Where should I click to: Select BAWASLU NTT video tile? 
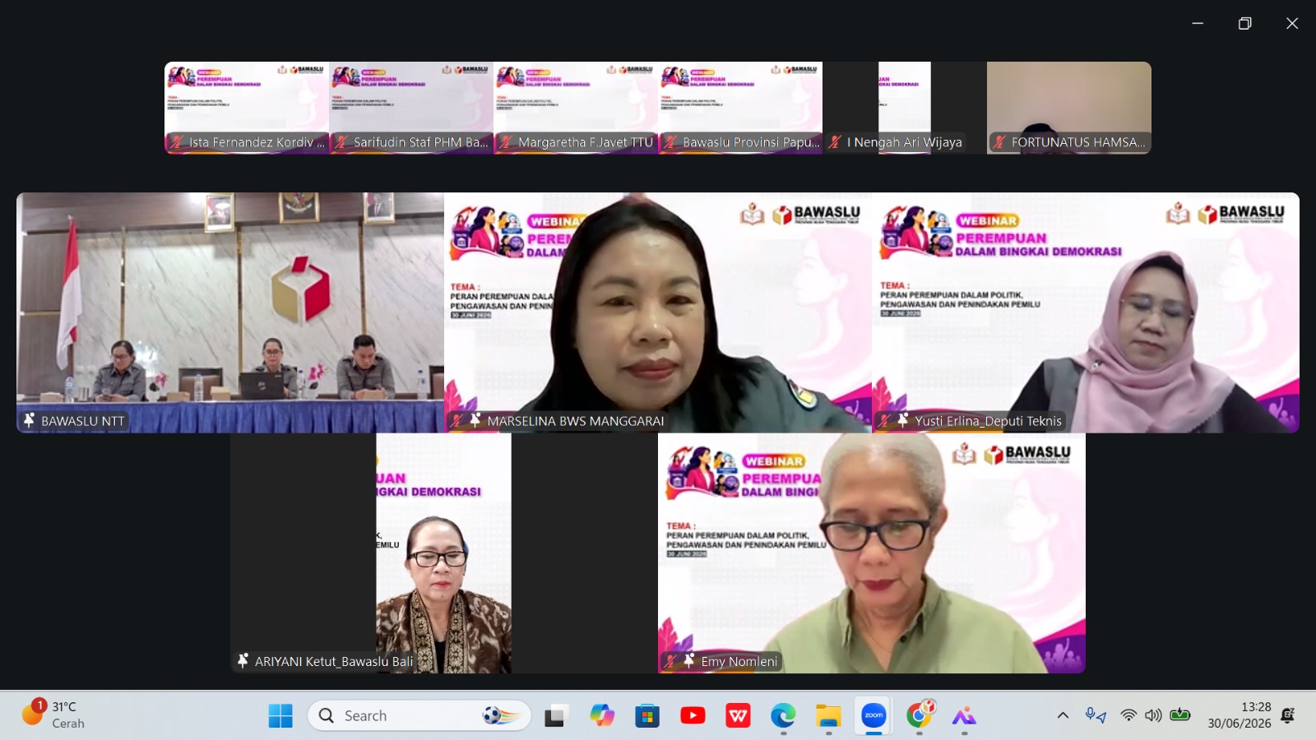pyautogui.click(x=230, y=312)
